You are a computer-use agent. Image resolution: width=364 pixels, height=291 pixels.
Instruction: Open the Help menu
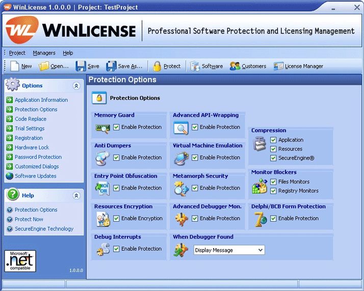coord(68,52)
